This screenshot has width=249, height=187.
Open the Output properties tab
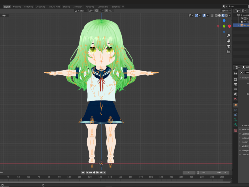click(236, 84)
